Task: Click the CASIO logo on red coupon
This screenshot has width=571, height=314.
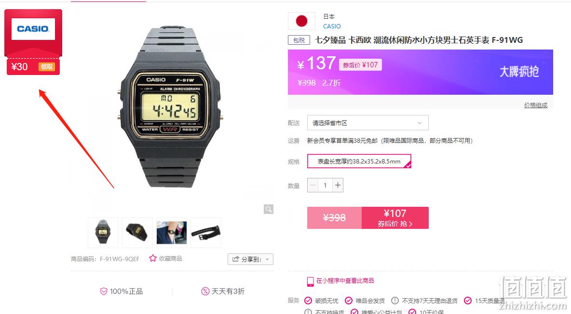Action: coord(33,29)
